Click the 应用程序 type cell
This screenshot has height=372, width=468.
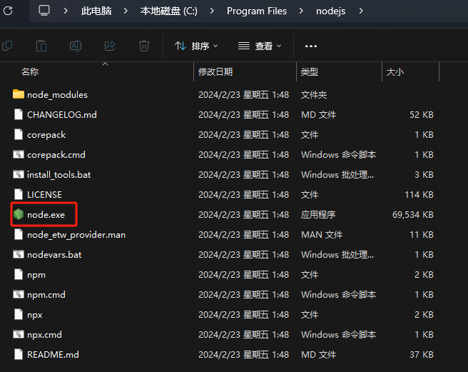[x=318, y=214]
